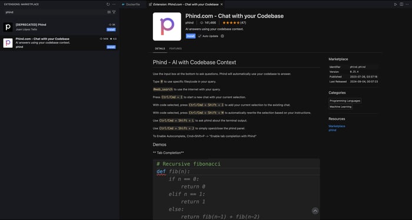
Task: Open the Marketplace resource link
Action: coord(337,126)
